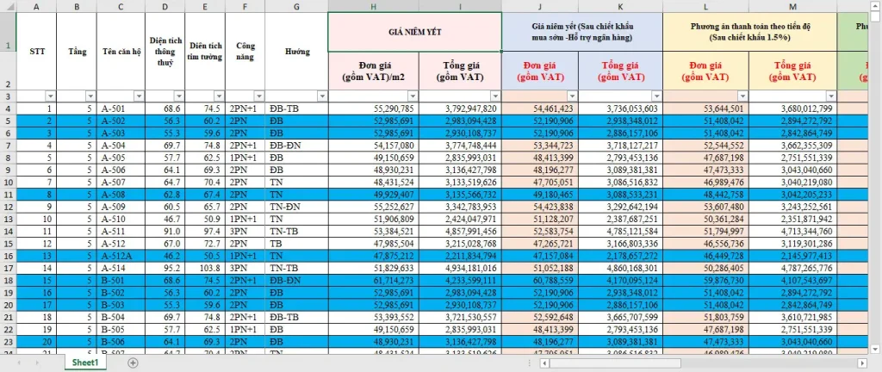Click horizontal scrollbar left arrow
Viewport: 882px width, 372px height.
[544, 363]
